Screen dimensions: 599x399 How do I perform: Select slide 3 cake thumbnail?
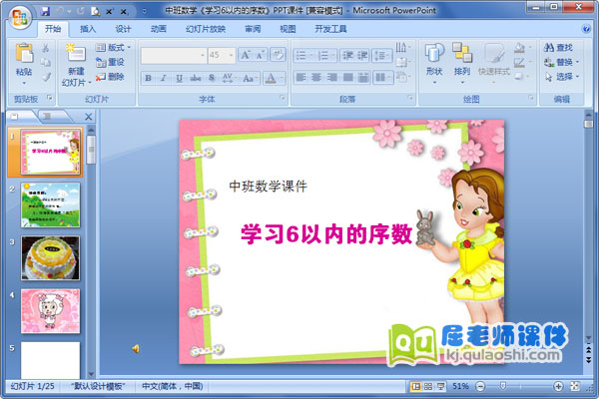[51, 258]
